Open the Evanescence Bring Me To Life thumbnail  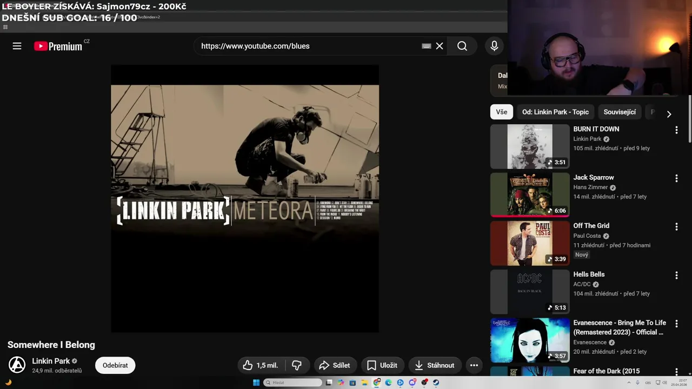click(530, 340)
